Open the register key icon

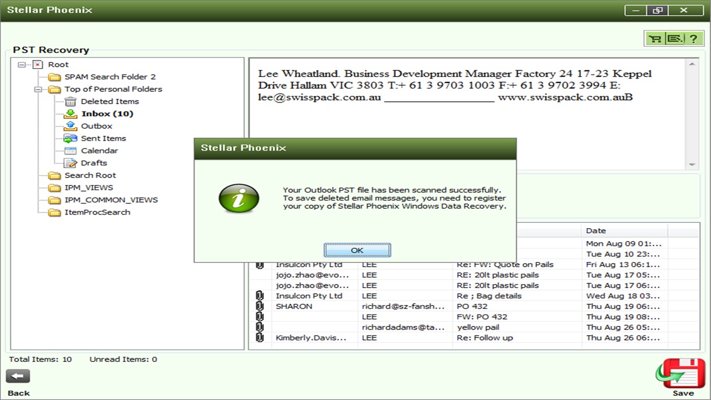click(x=675, y=39)
